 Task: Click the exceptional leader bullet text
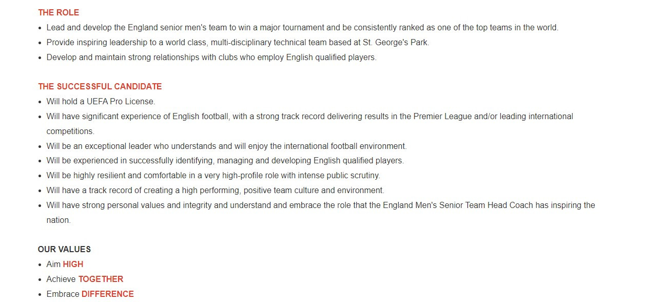pyautogui.click(x=226, y=146)
